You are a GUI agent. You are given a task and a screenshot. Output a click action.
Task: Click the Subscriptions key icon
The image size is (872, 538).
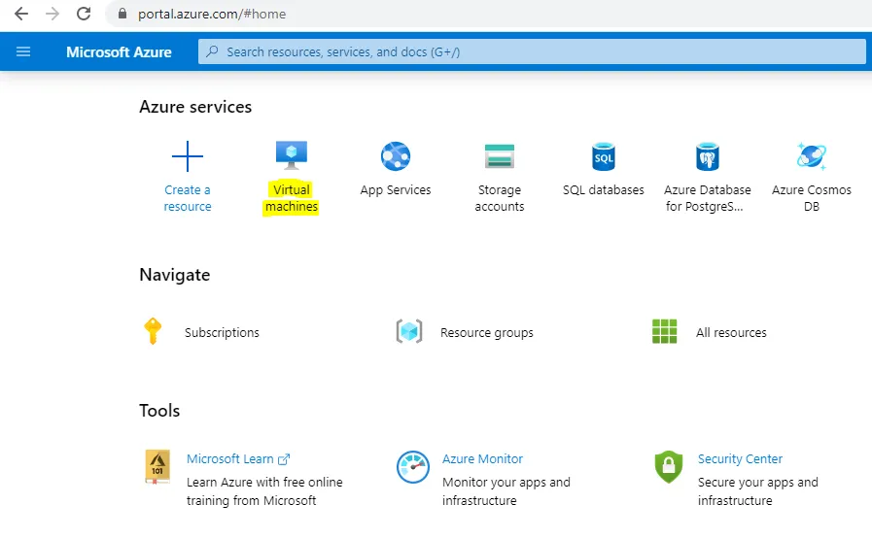point(153,331)
